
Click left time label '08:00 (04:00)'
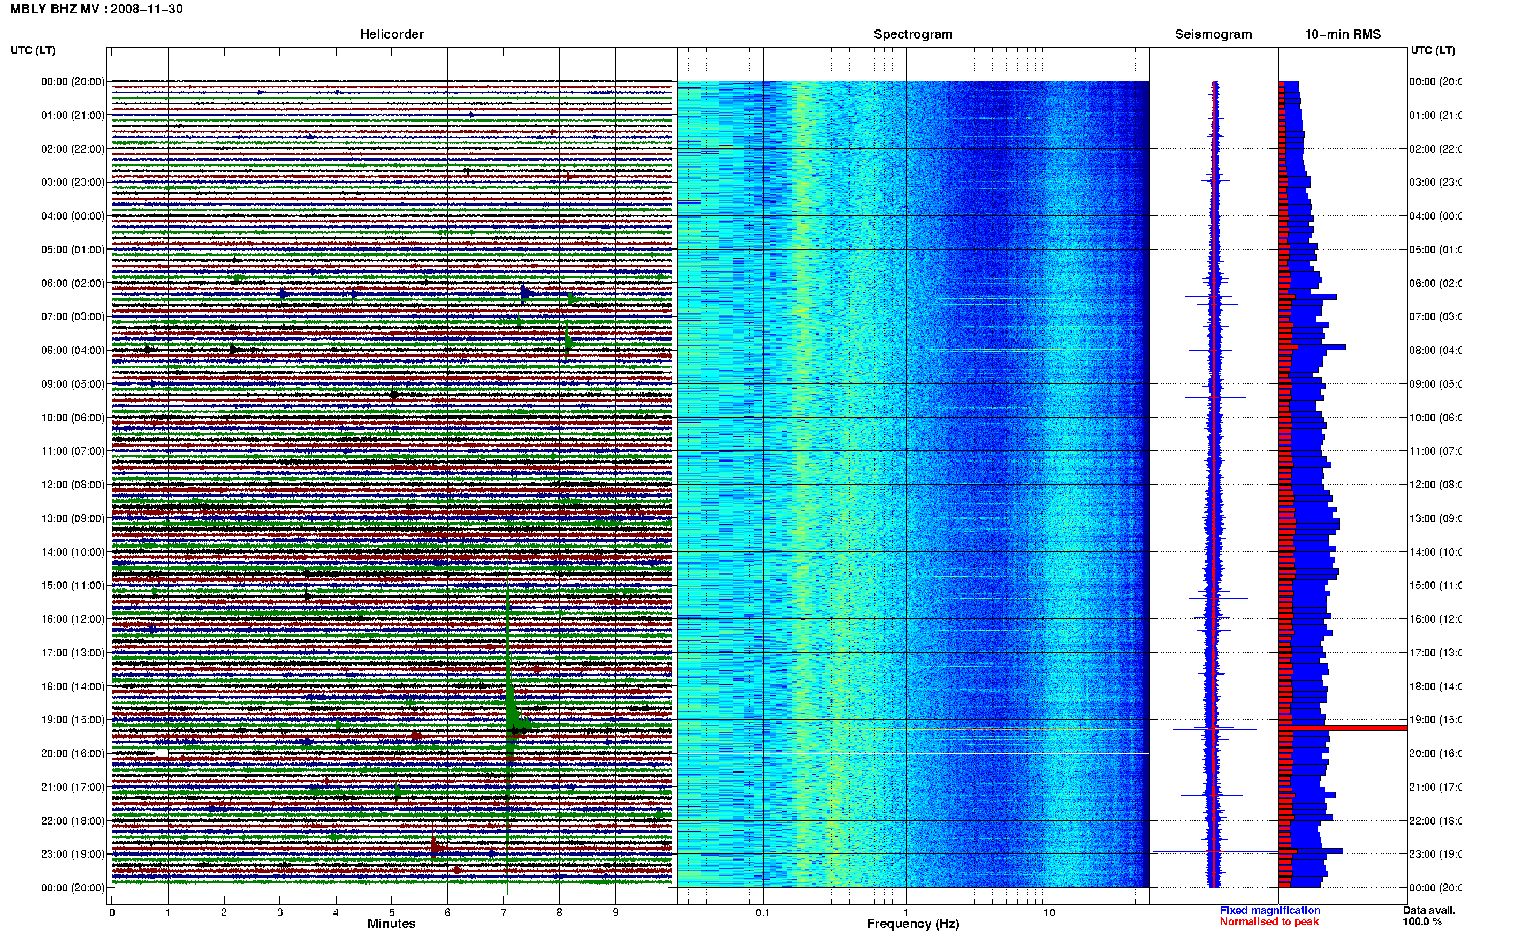click(73, 350)
